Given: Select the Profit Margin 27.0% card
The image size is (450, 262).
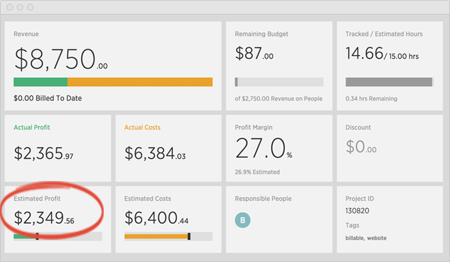Looking at the screenshot, I should pyautogui.click(x=279, y=148).
